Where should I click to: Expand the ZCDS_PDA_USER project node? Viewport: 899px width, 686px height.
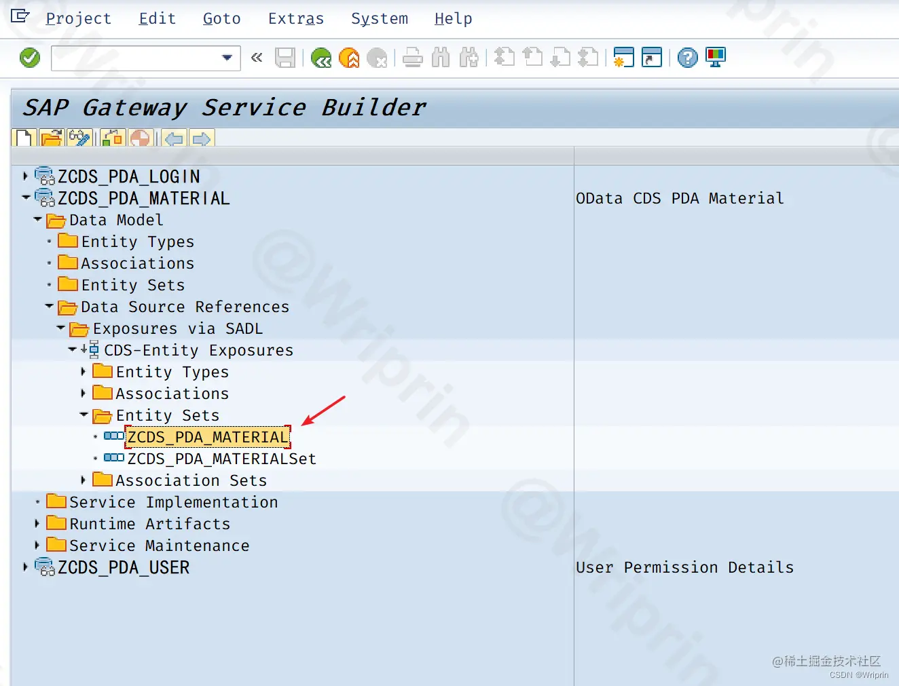[26, 567]
